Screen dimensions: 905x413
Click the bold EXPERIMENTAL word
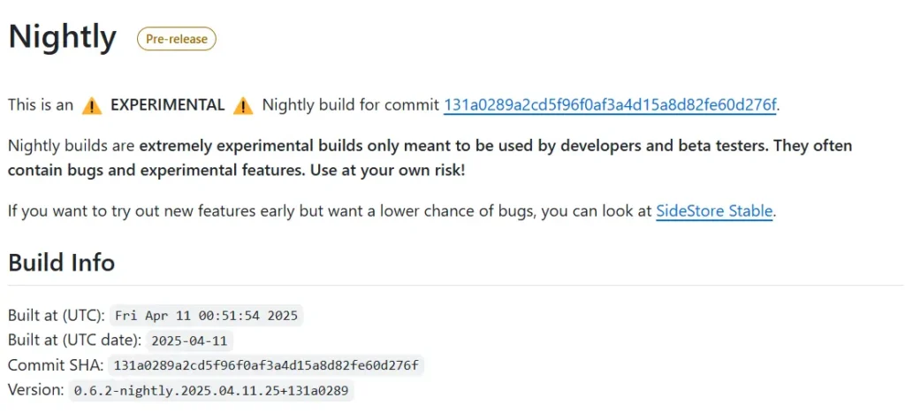click(x=167, y=105)
